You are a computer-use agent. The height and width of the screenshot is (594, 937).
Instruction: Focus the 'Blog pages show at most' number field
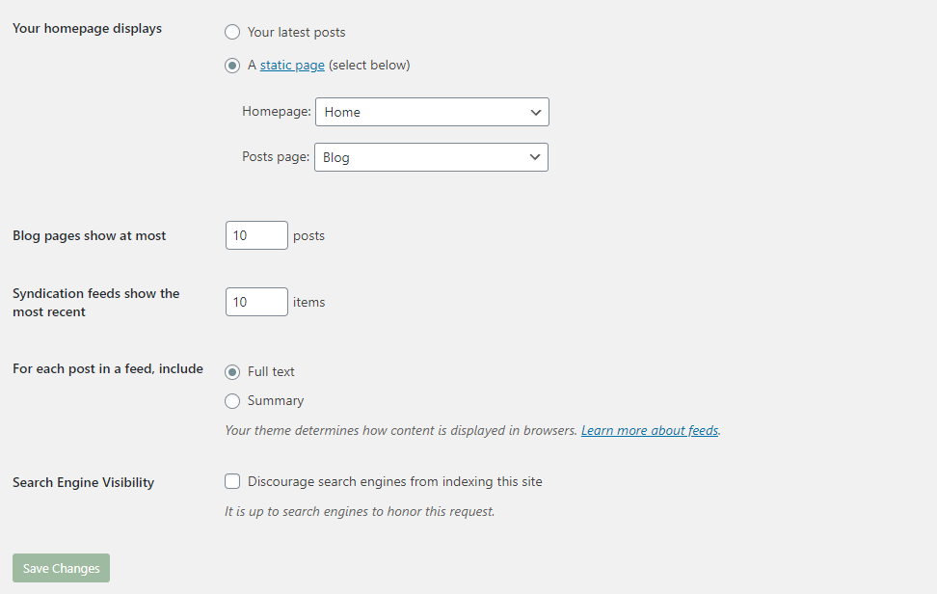pyautogui.click(x=256, y=235)
